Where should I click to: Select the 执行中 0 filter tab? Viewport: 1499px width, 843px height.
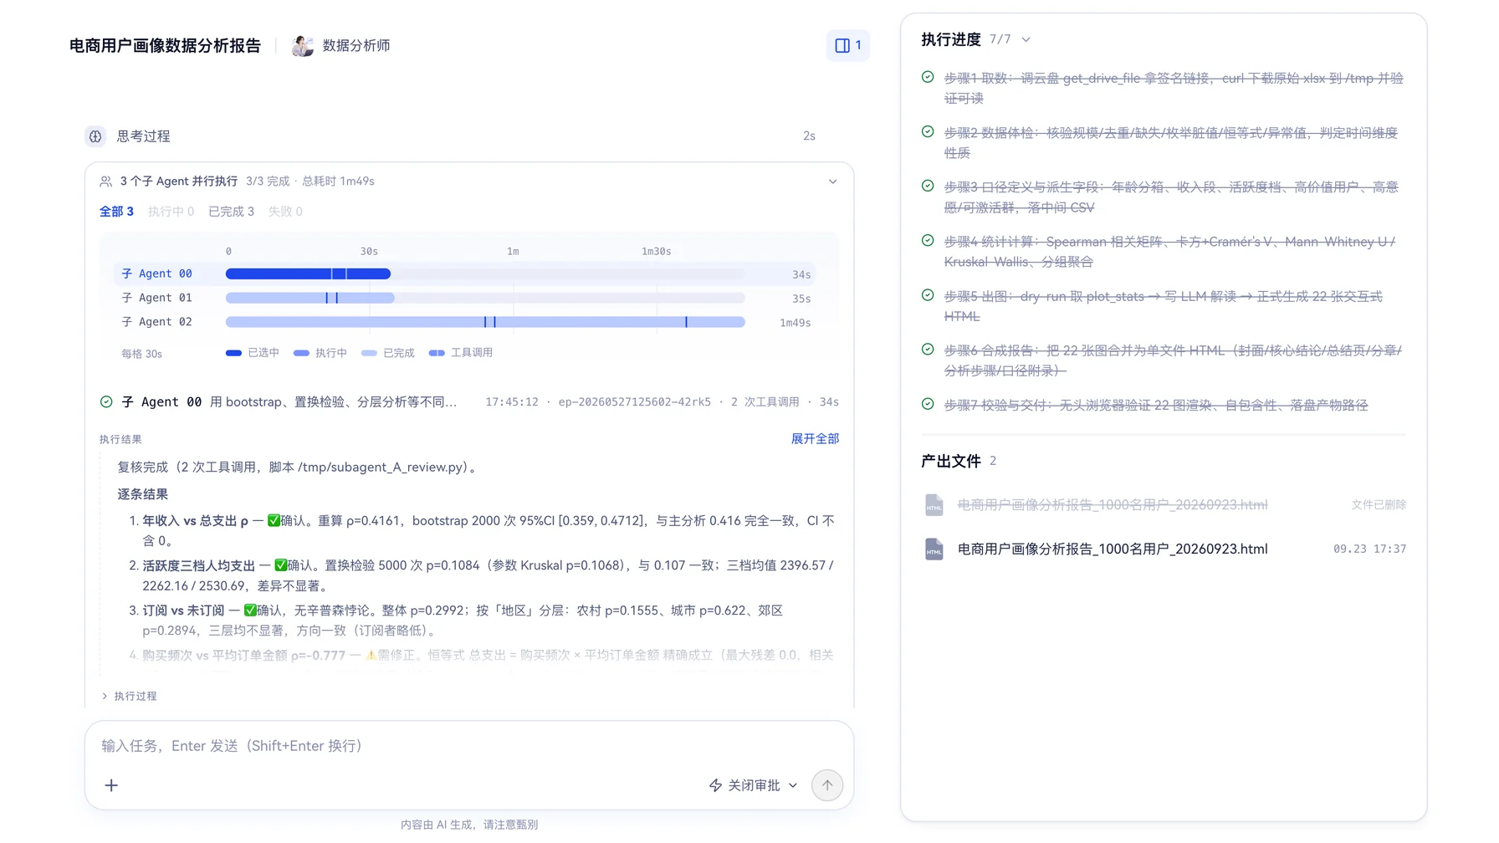pos(171,212)
